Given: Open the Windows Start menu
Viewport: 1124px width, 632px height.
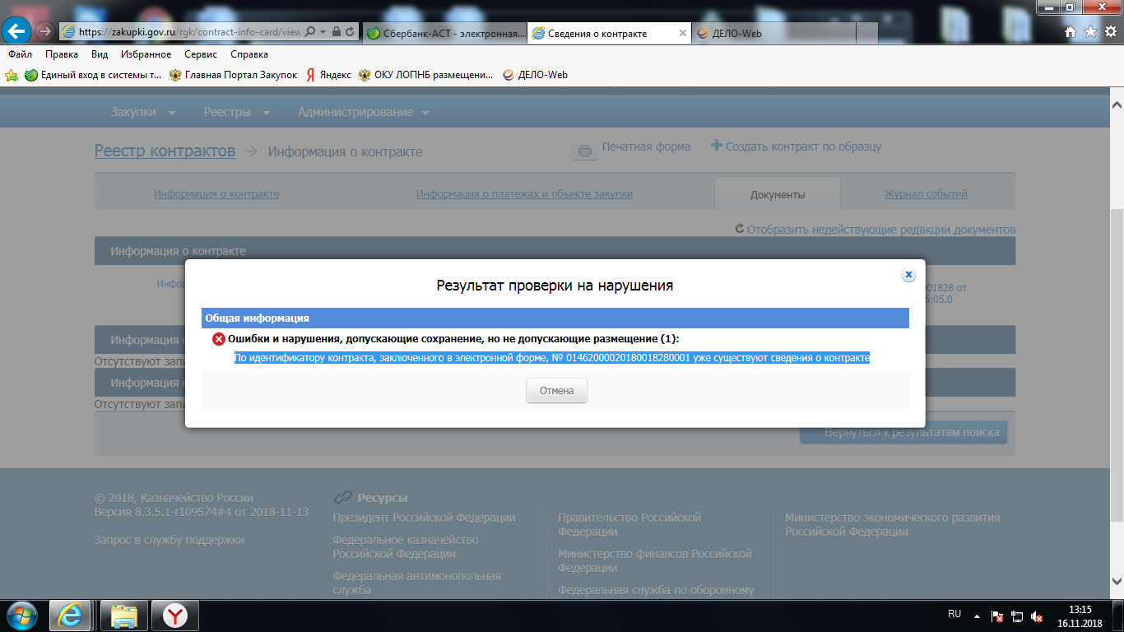Looking at the screenshot, I should pos(21,616).
